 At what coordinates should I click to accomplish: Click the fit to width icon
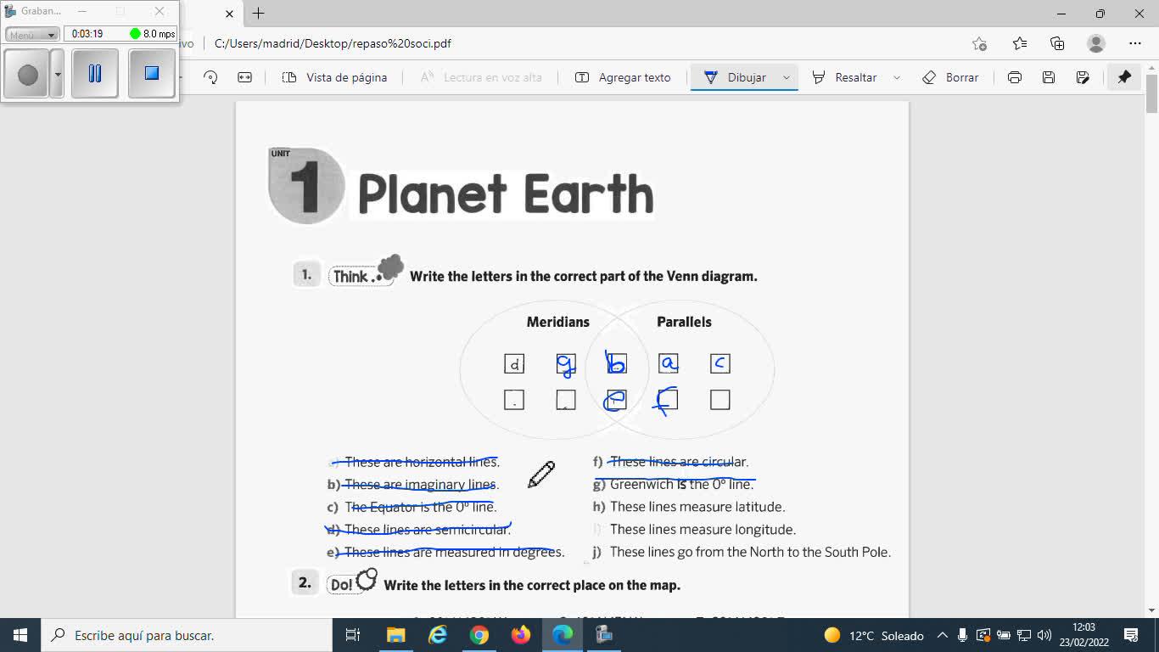pyautogui.click(x=244, y=77)
